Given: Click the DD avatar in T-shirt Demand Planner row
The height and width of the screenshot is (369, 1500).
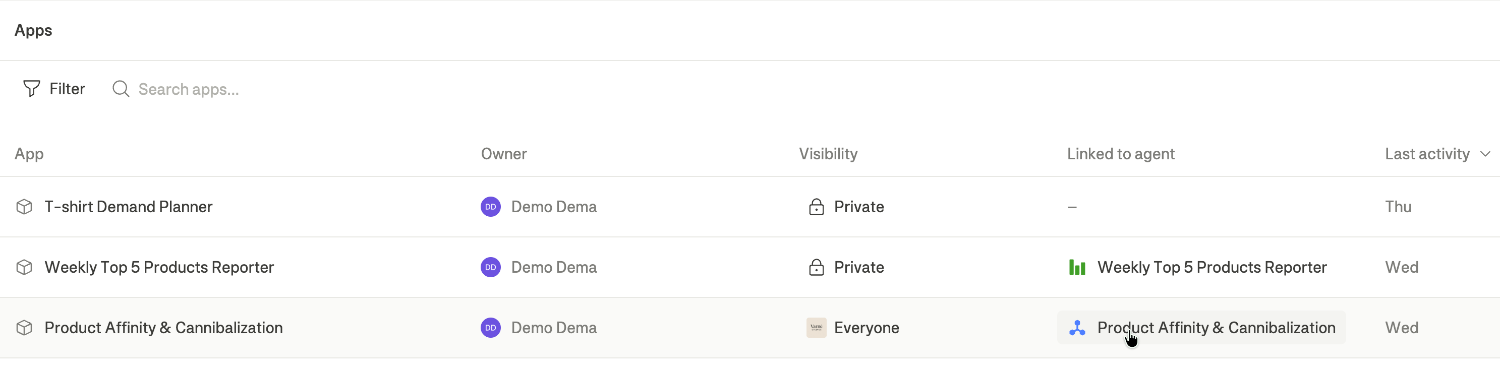Looking at the screenshot, I should (x=490, y=207).
